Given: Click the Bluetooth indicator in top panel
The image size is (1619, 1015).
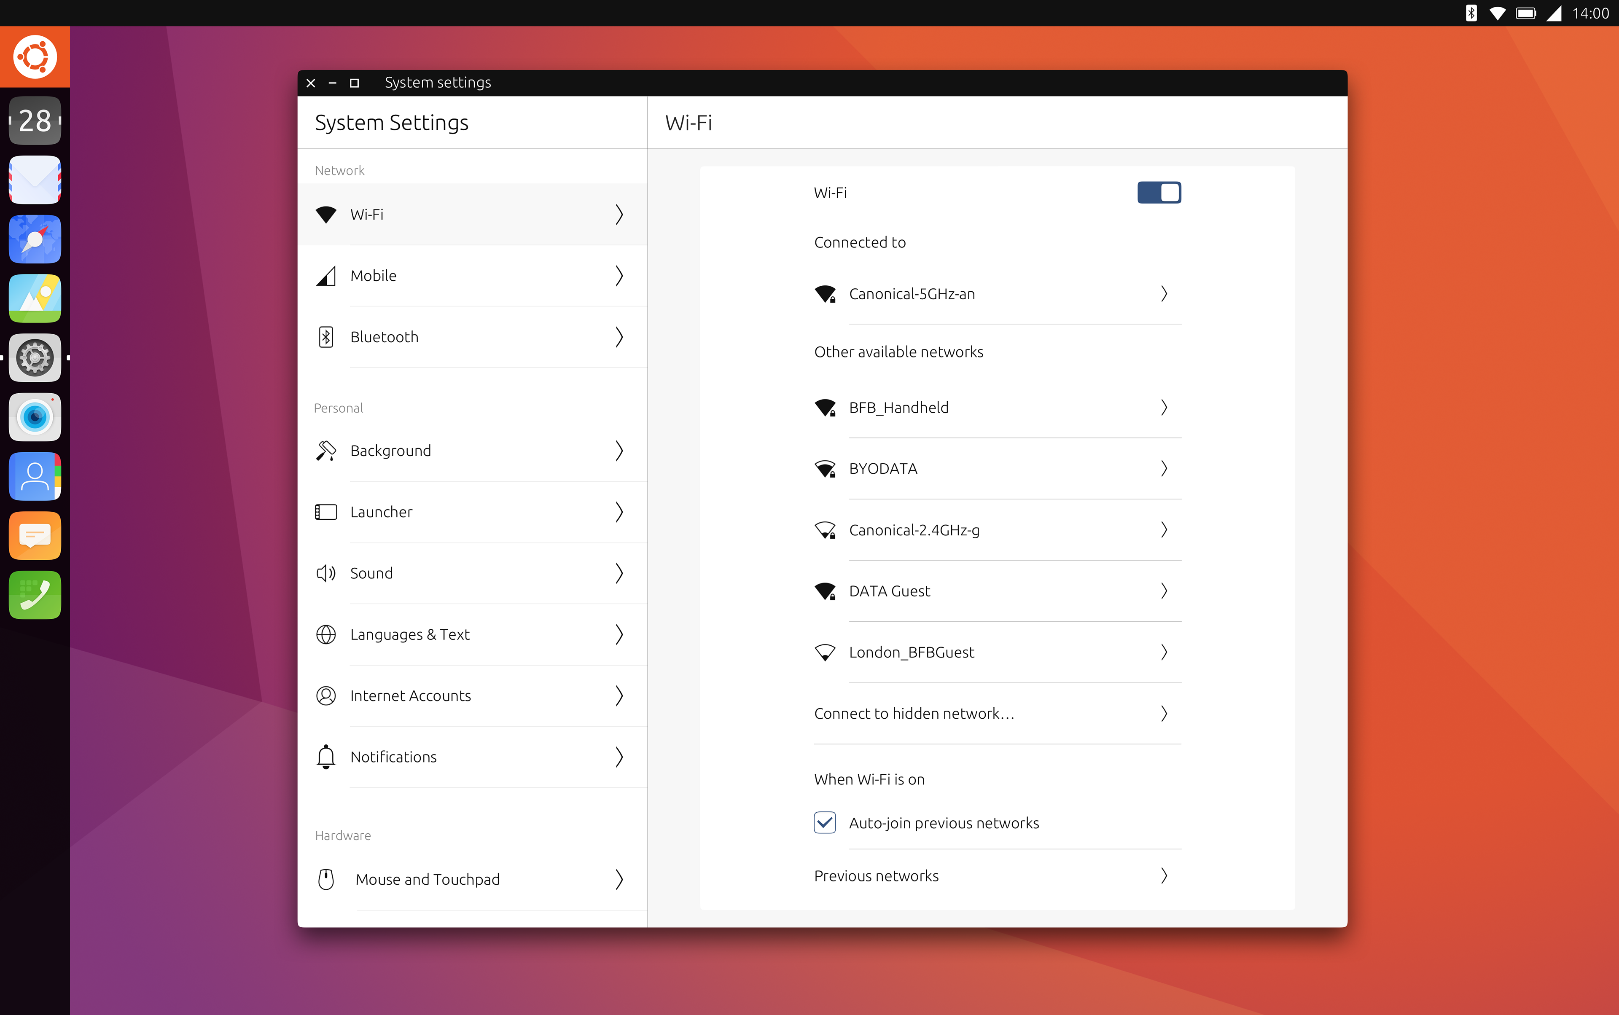Looking at the screenshot, I should pyautogui.click(x=1471, y=13).
